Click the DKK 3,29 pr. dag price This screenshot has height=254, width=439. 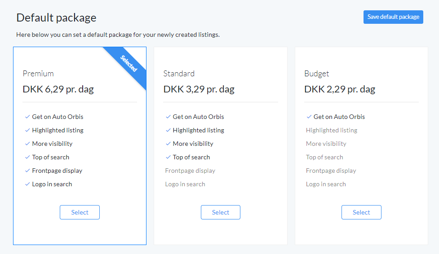tap(199, 89)
